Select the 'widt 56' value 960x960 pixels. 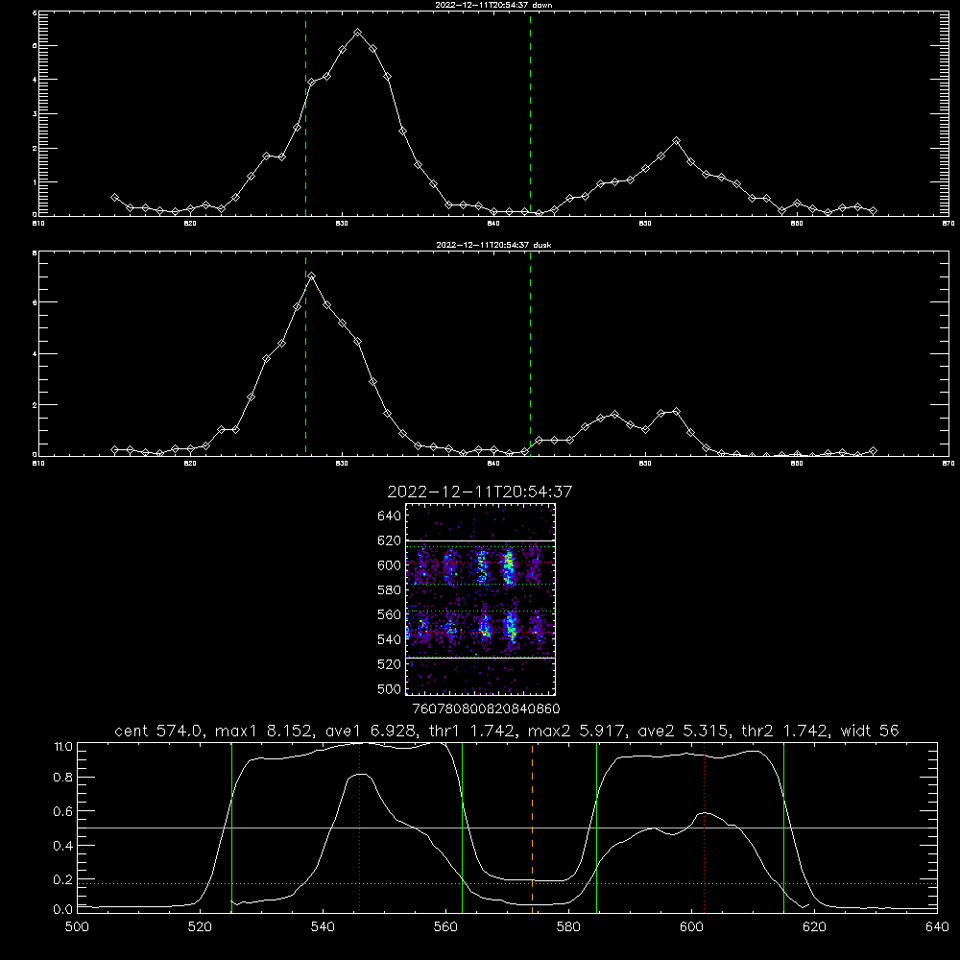pos(870,731)
